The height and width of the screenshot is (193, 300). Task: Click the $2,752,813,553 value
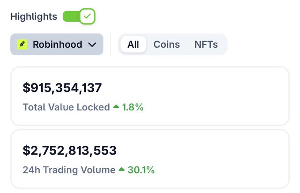pos(70,150)
